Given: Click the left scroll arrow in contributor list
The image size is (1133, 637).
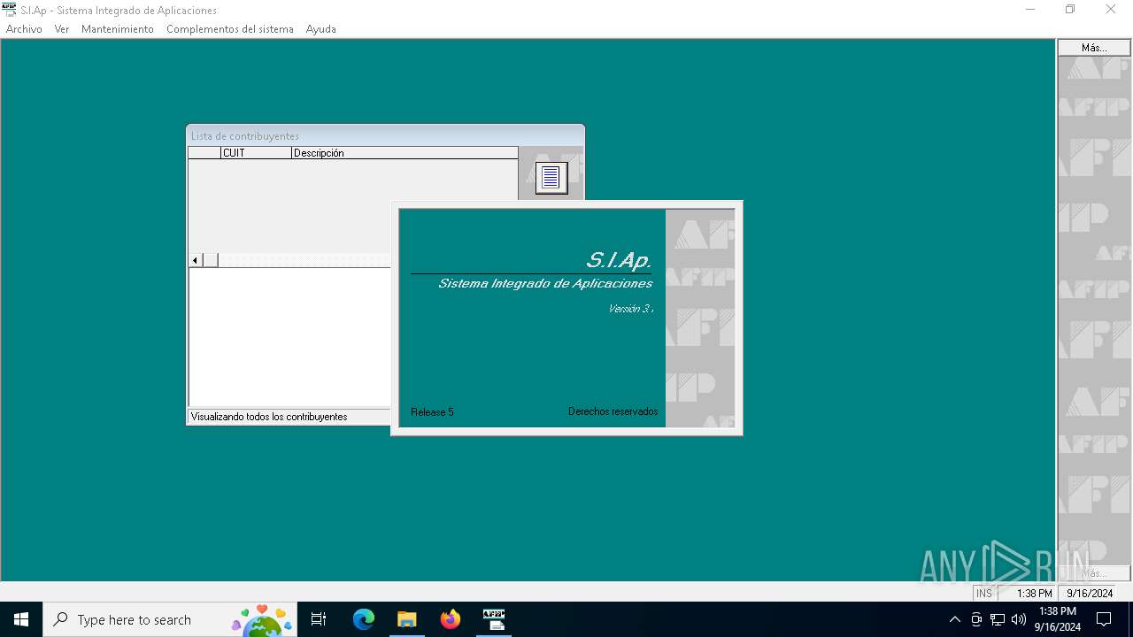Looking at the screenshot, I should [x=196, y=260].
